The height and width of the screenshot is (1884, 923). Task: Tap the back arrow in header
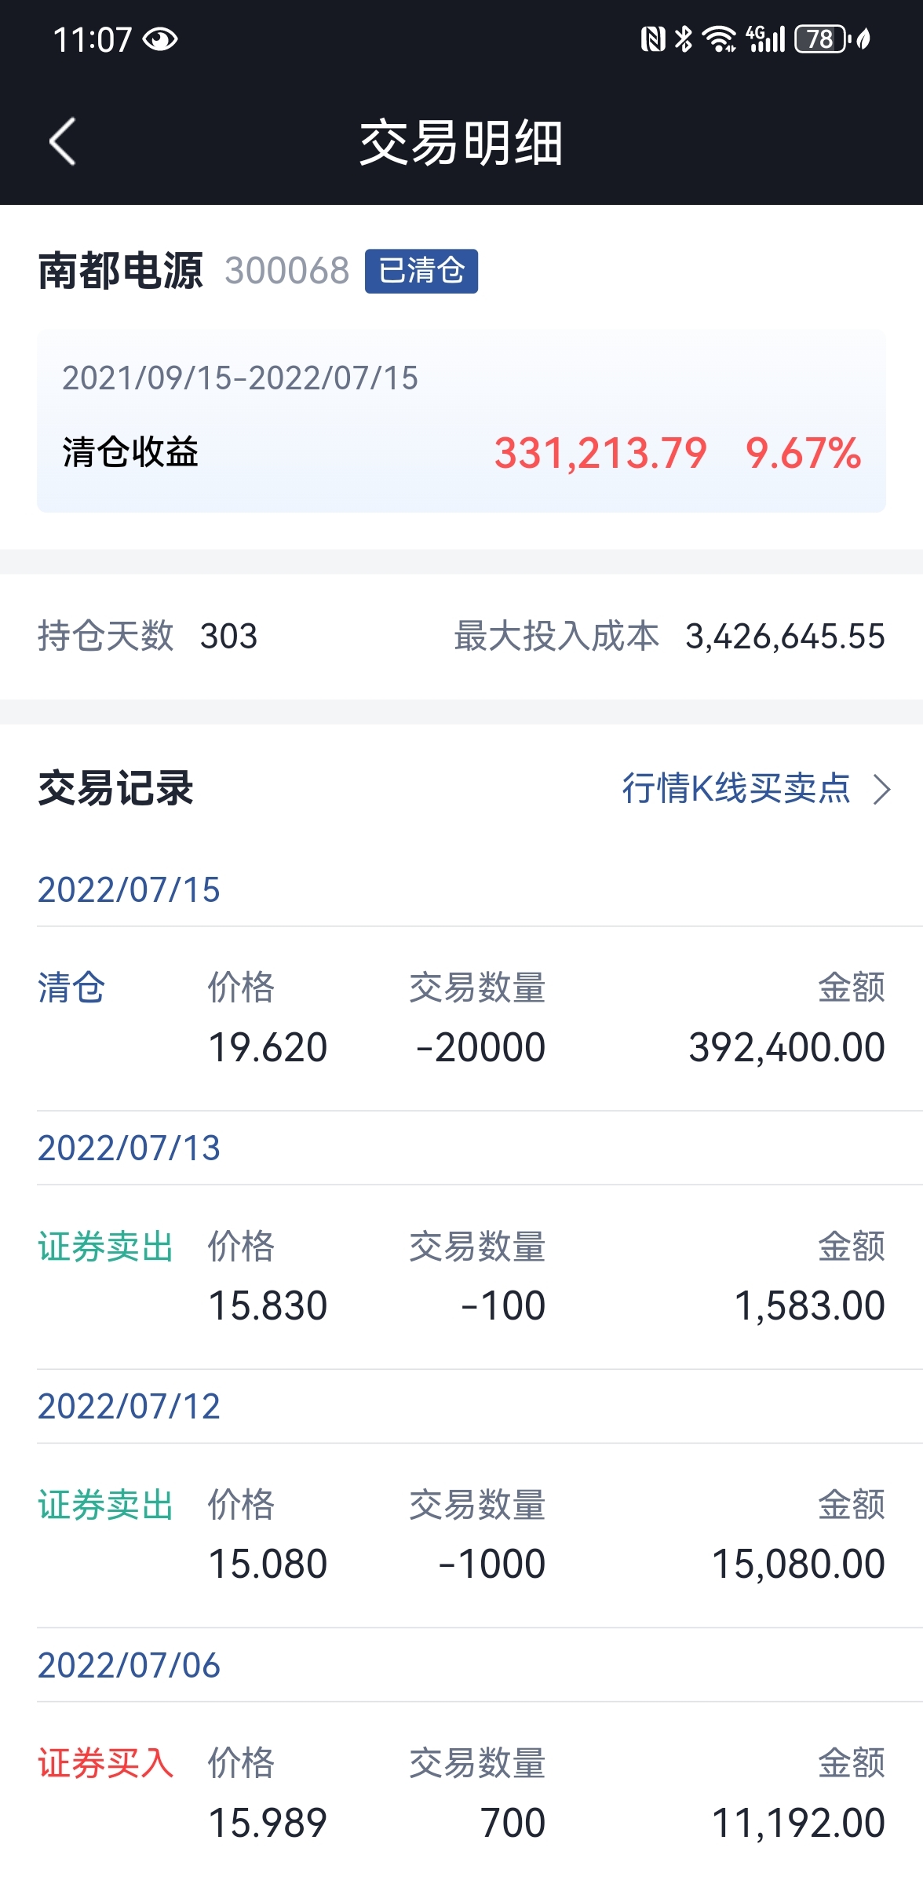[x=63, y=142]
